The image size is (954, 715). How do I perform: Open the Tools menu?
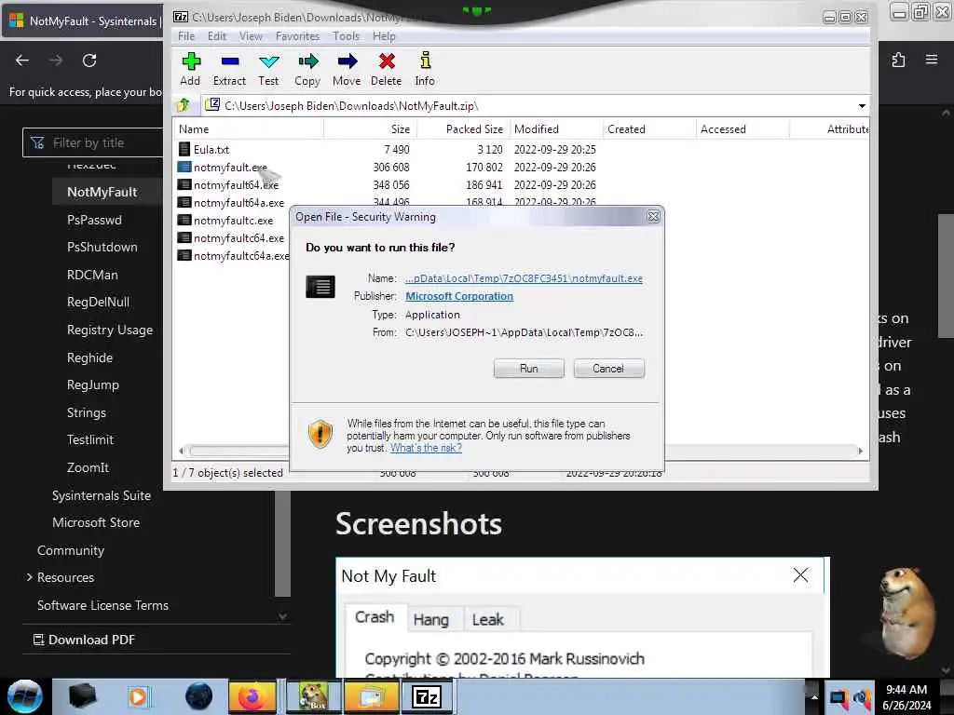[347, 36]
